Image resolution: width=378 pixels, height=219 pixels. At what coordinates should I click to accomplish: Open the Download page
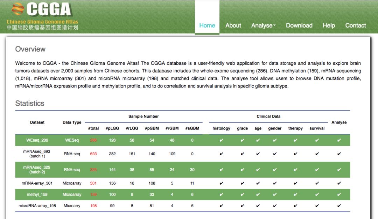299,26
